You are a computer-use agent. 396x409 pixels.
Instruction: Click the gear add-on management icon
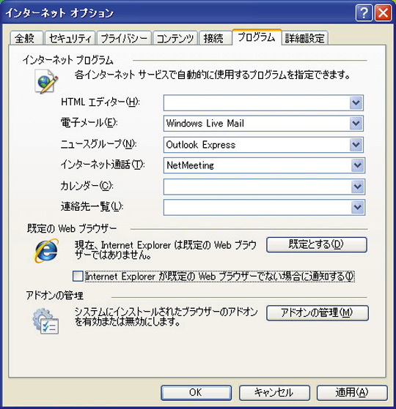pos(45,321)
